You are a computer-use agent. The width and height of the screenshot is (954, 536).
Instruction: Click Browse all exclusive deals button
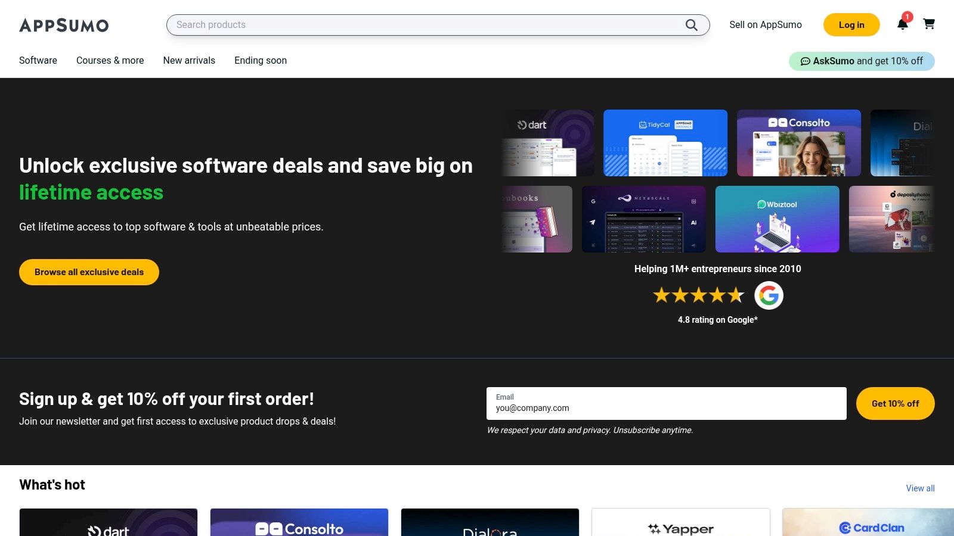pyautogui.click(x=89, y=272)
